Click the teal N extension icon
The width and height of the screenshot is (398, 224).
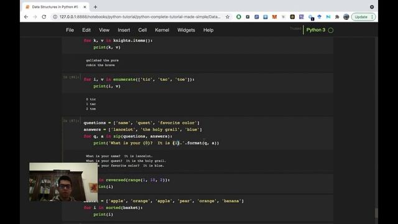click(x=328, y=17)
